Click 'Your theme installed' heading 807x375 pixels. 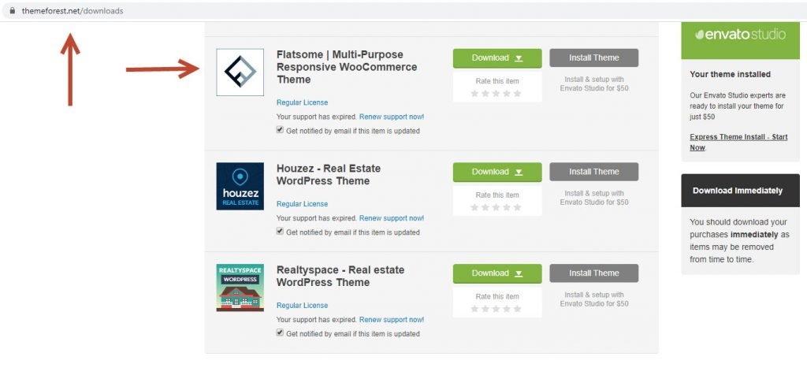tap(730, 74)
